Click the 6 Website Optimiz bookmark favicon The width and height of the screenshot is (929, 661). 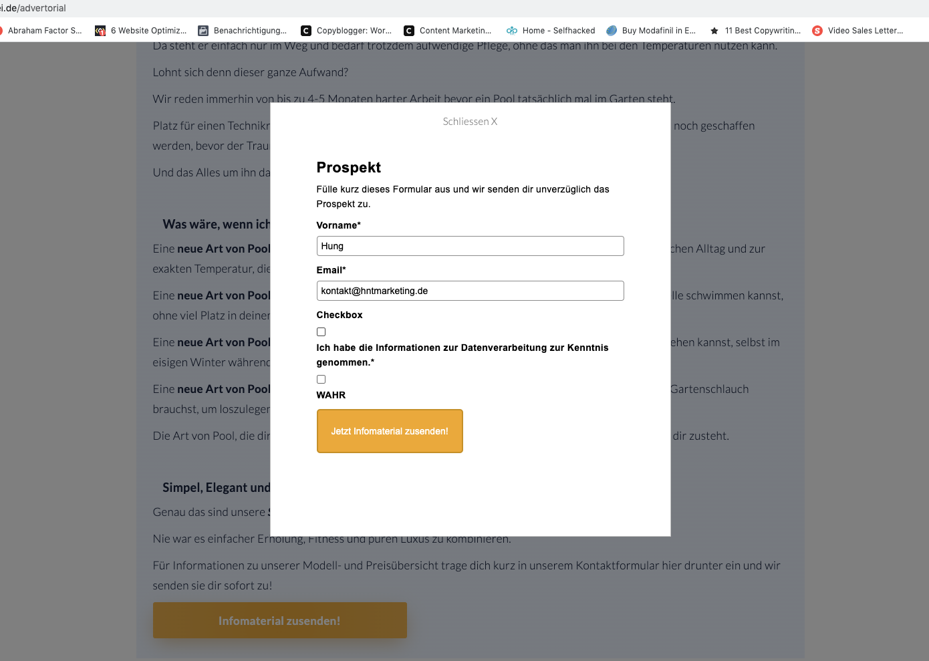click(x=100, y=31)
